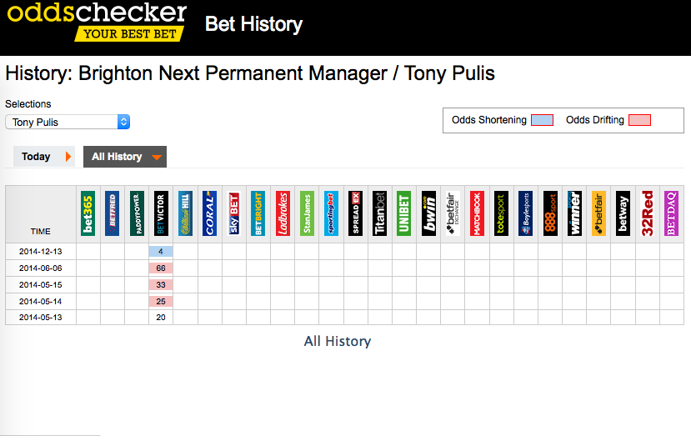
Task: Click the bwin bookmaker logo
Action: [428, 213]
